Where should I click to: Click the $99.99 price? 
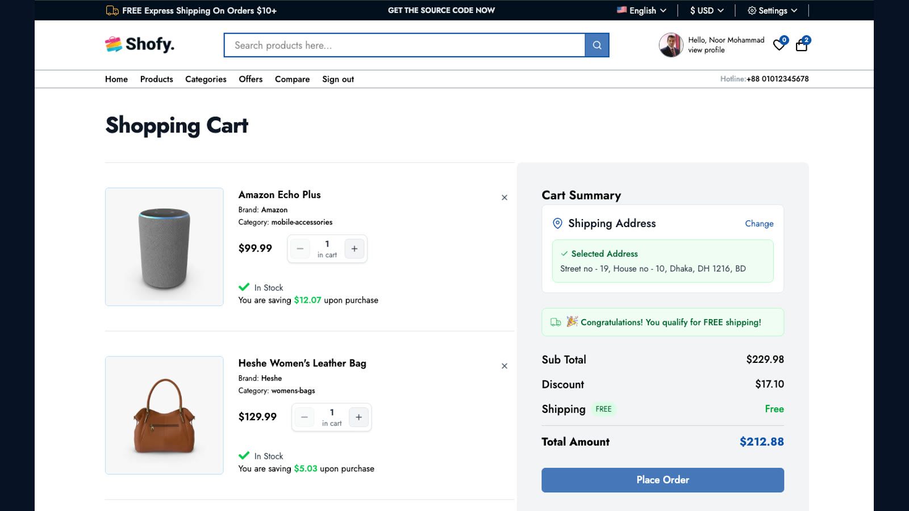click(255, 248)
